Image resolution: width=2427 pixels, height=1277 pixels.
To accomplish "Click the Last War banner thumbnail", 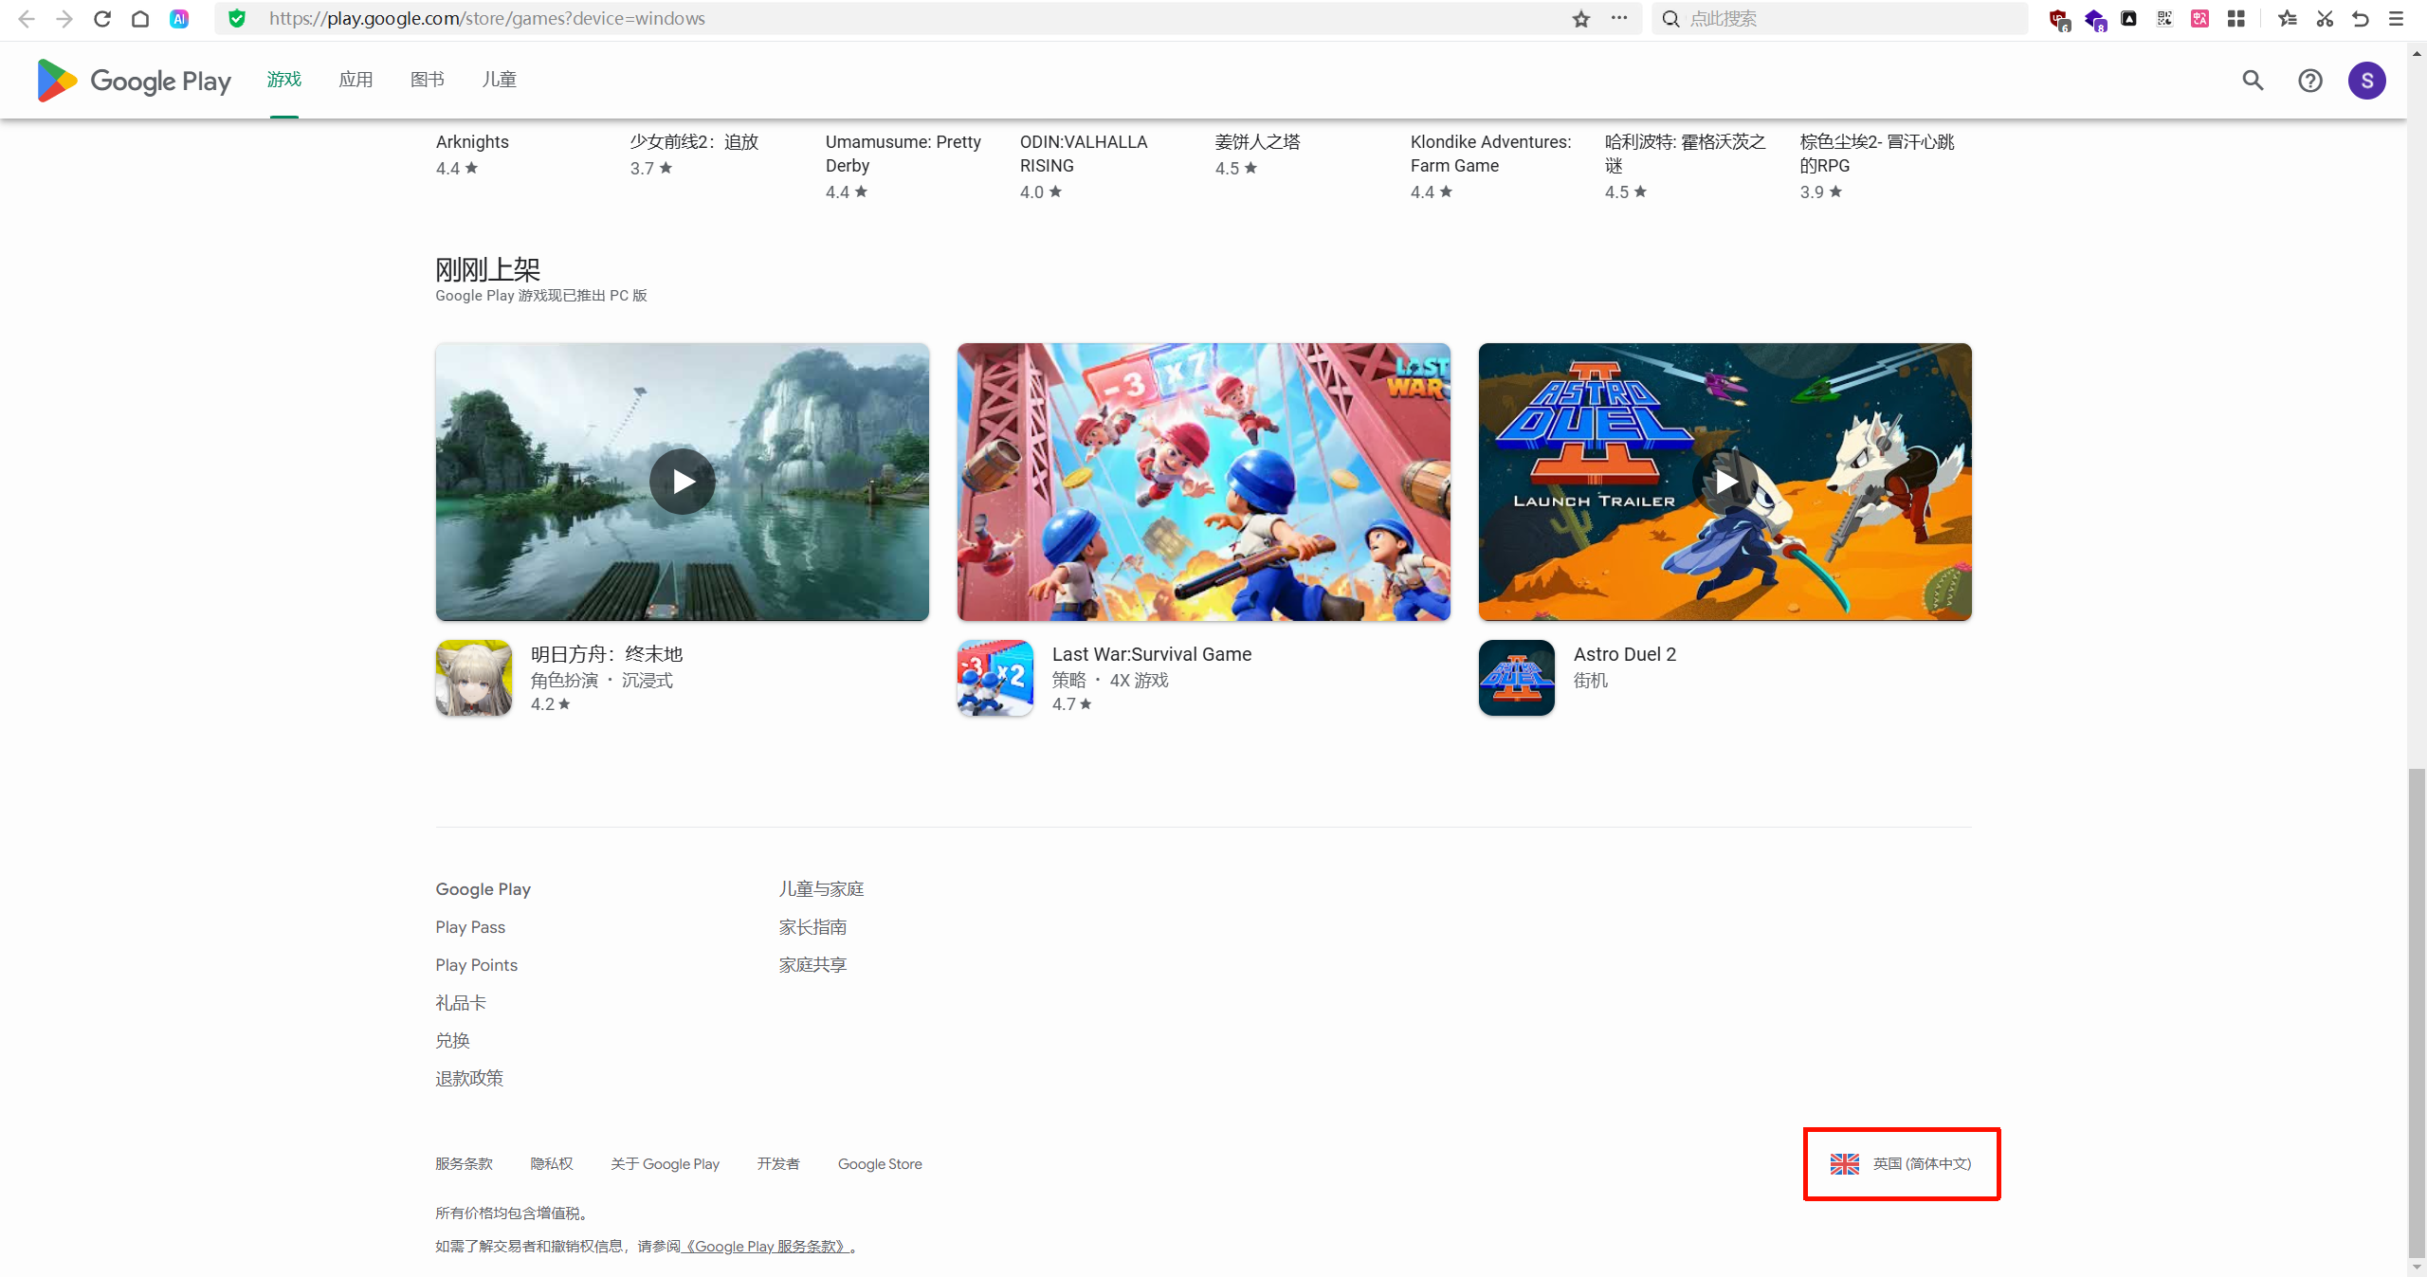I will [1203, 482].
